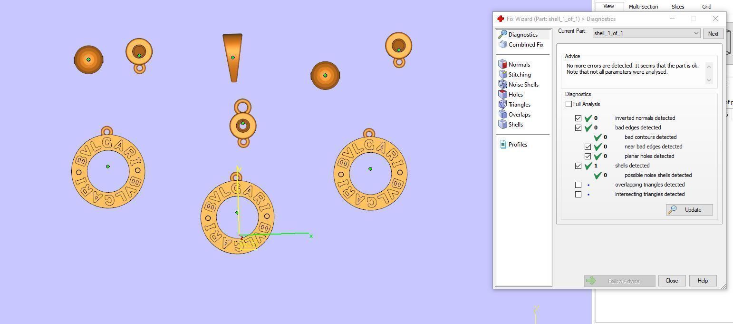Click the red cross Fix Wizard title icon
733x324 pixels.
[x=500, y=19]
